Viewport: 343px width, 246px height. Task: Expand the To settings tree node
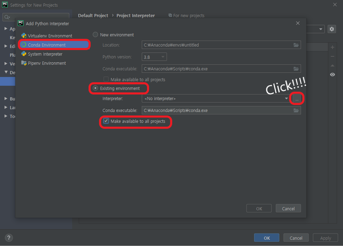click(6, 116)
